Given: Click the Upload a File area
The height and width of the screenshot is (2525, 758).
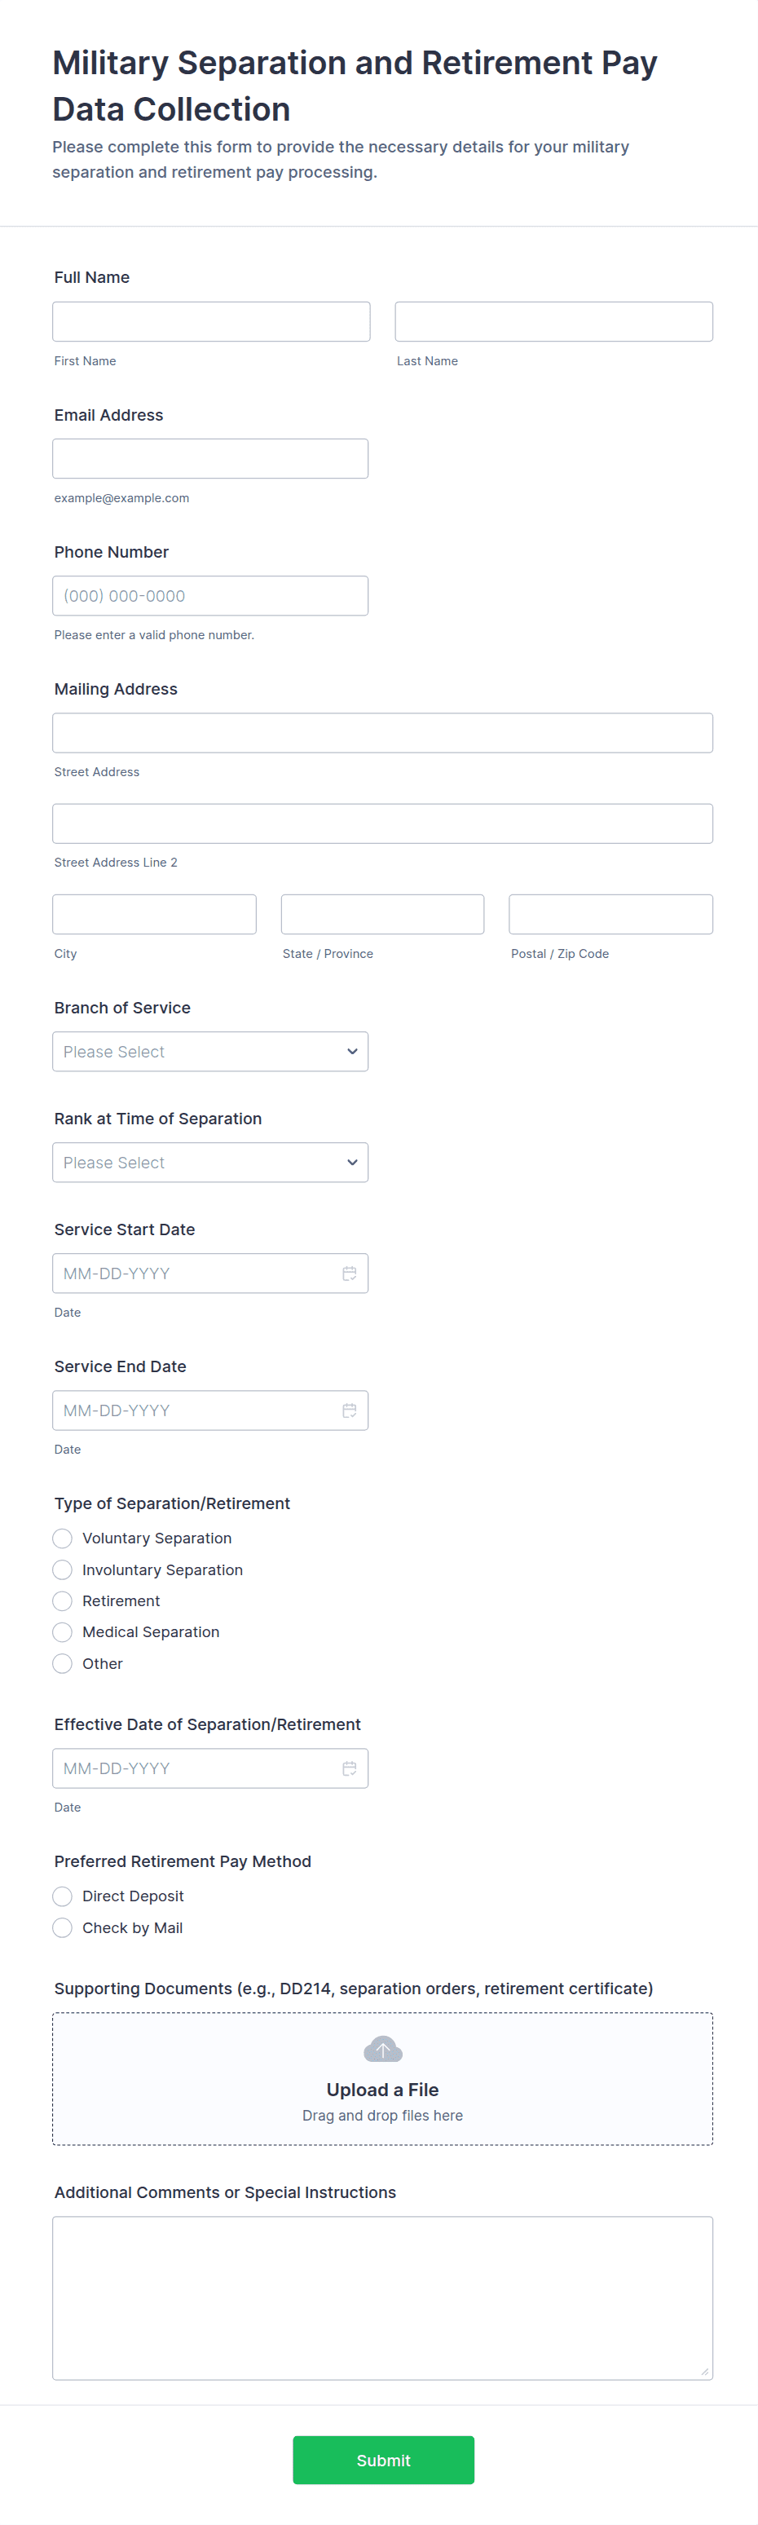Looking at the screenshot, I should click(x=382, y=2089).
